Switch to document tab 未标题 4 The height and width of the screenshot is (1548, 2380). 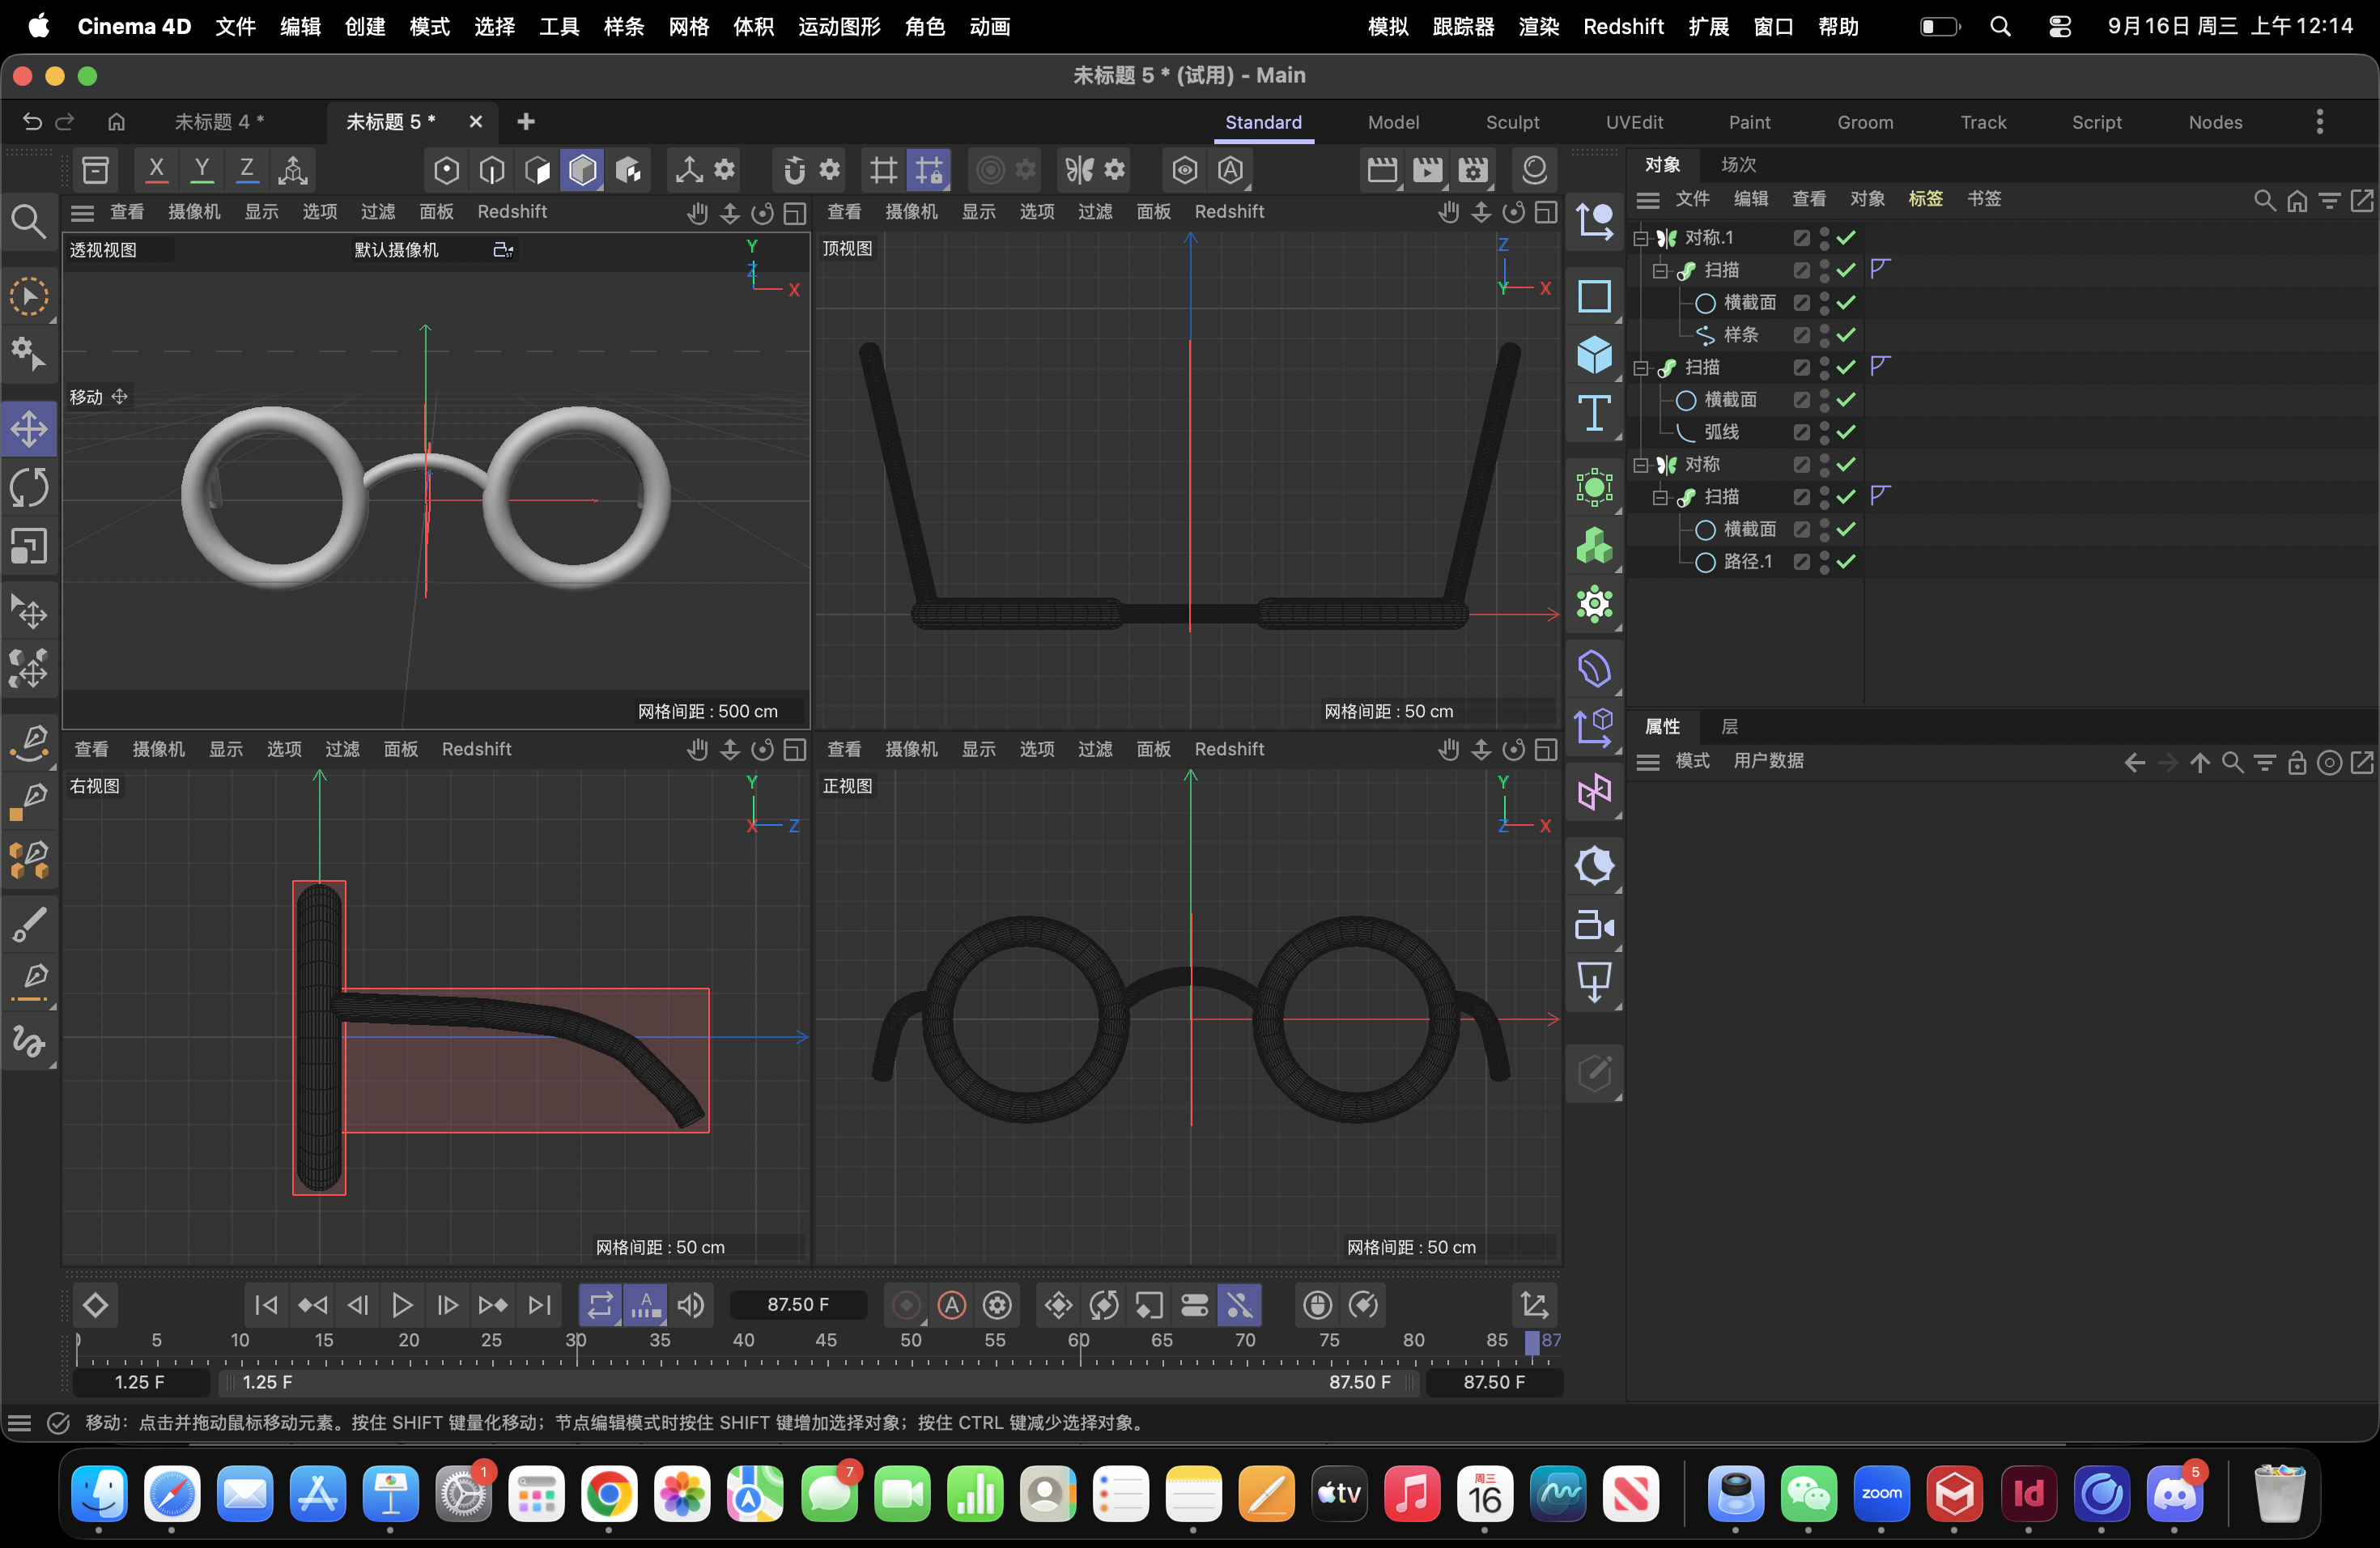219,122
